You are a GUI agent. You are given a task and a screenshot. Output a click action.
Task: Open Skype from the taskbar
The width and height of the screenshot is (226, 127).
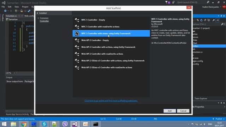click(x=44, y=124)
